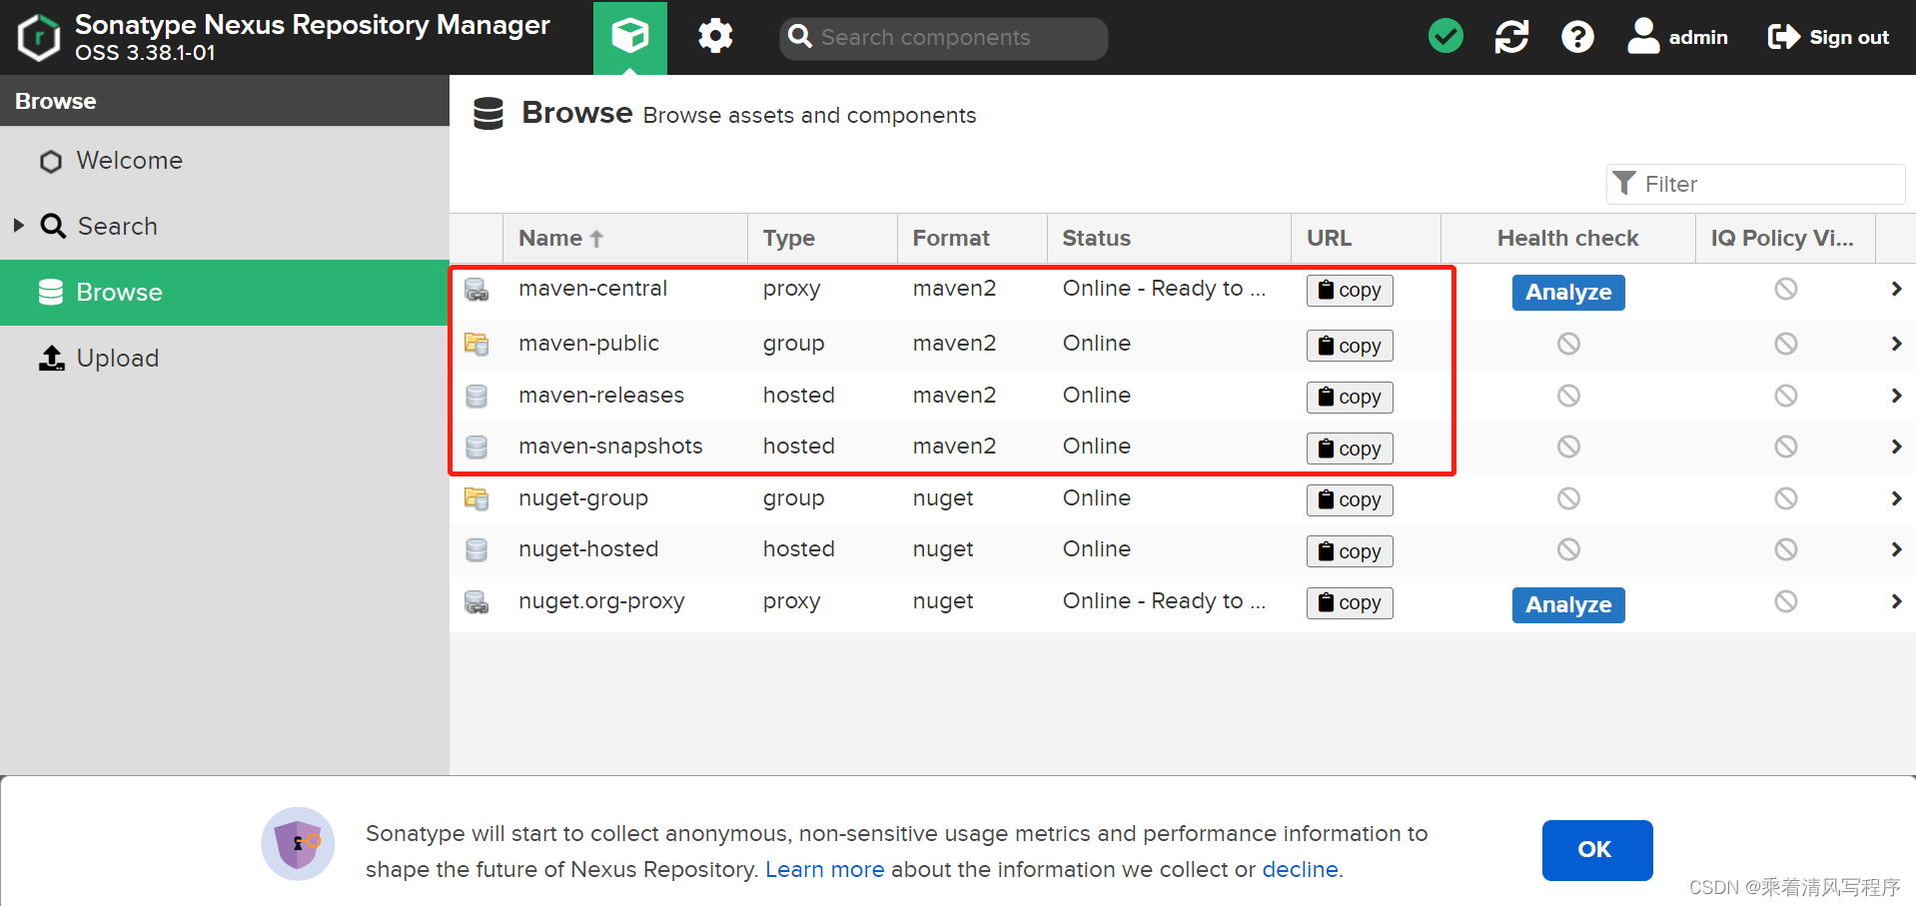Click the admin user account
The image size is (1916, 906).
(x=1677, y=37)
